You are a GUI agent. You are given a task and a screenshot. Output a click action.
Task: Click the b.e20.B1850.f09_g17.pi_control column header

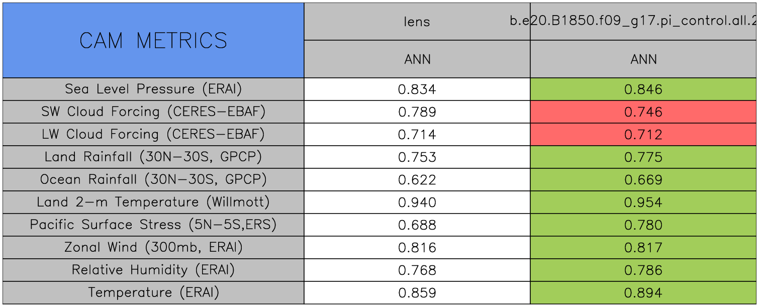click(x=643, y=22)
